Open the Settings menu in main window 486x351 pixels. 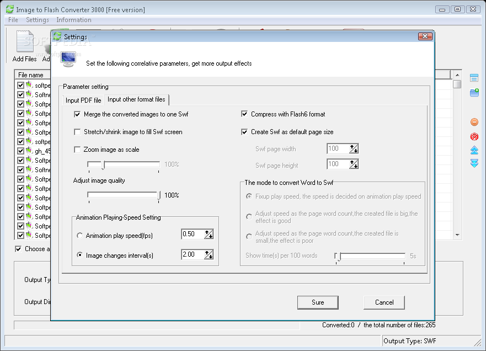click(x=37, y=20)
